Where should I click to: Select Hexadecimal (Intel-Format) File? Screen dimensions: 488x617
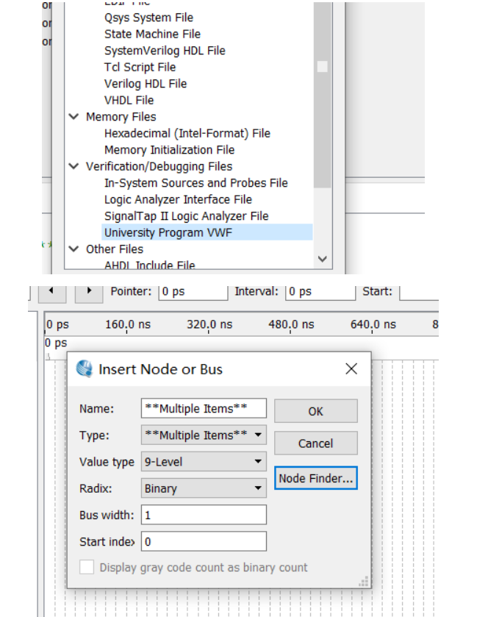(x=187, y=133)
